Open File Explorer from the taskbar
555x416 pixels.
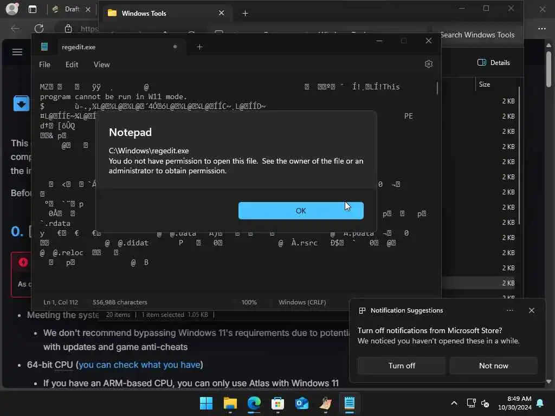[230, 403]
